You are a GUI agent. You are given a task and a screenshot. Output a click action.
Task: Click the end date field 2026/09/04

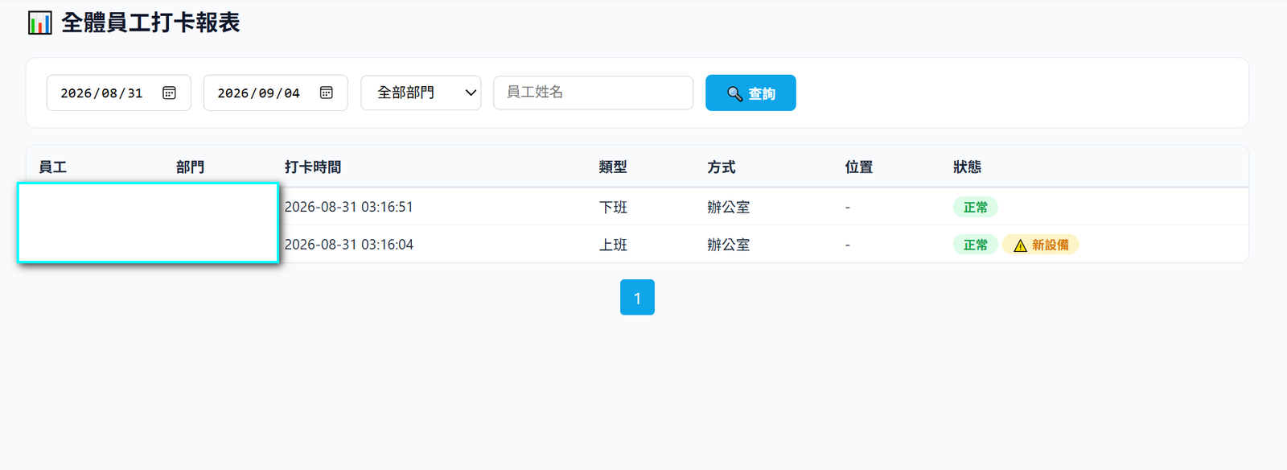point(275,93)
